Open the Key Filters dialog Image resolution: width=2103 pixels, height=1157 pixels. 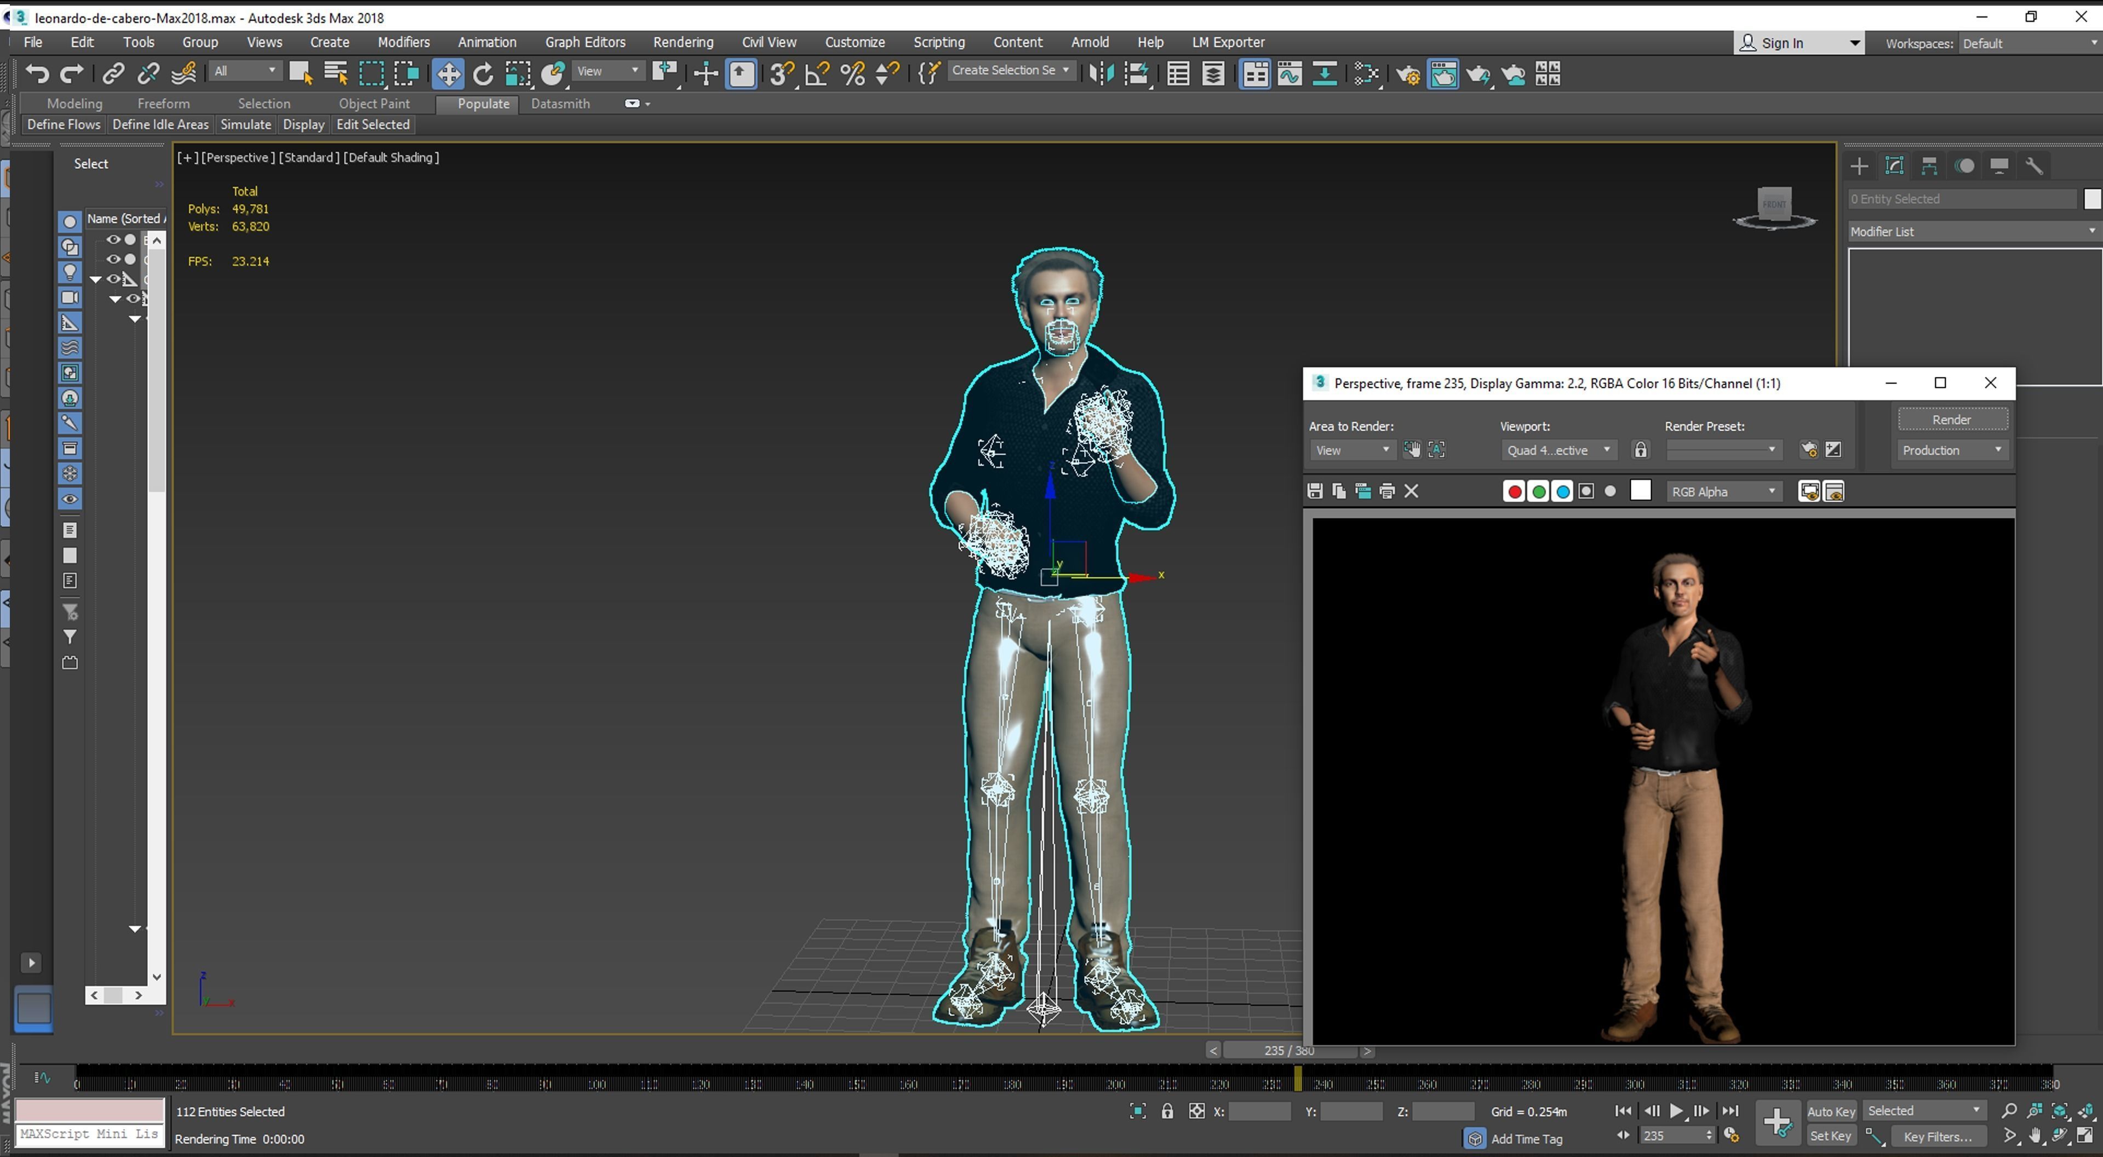click(1938, 1136)
